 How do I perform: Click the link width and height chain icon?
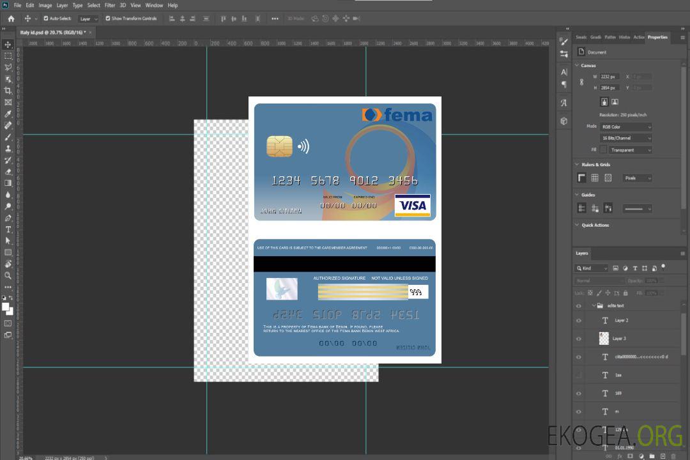[582, 82]
